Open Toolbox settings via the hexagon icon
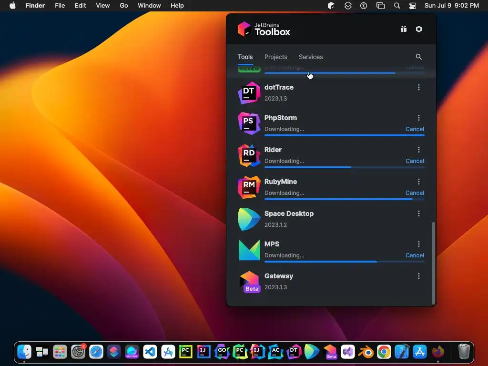The image size is (488, 366). (419, 29)
